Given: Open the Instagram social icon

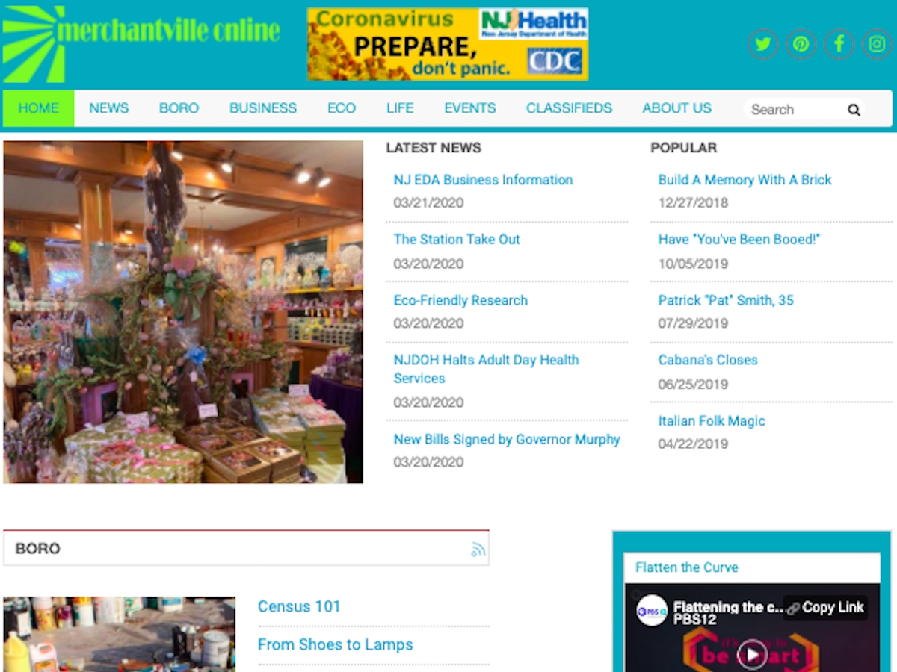Looking at the screenshot, I should pos(877,44).
